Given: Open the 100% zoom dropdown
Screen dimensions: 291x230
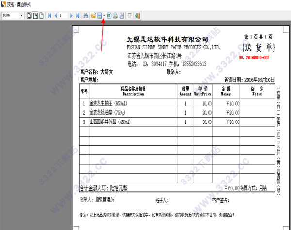Looking at the screenshot, I should click(x=21, y=15).
